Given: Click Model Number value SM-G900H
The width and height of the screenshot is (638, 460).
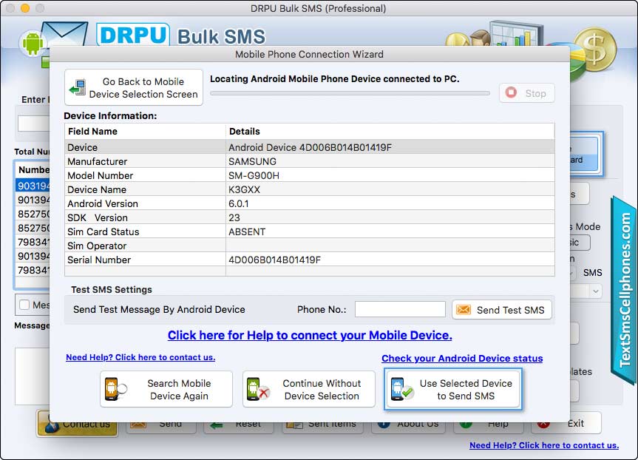Looking at the screenshot, I should [x=254, y=175].
